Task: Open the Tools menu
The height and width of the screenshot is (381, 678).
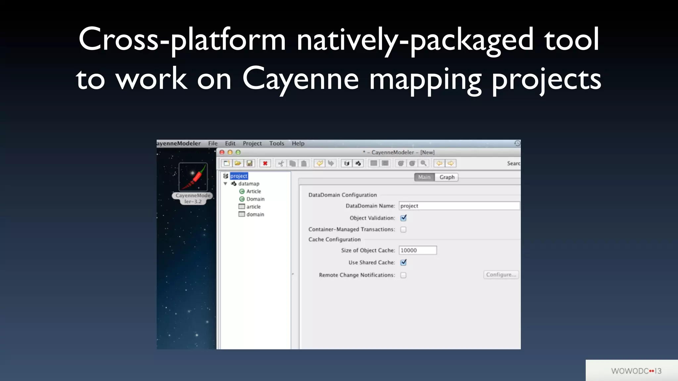Action: coord(277,143)
